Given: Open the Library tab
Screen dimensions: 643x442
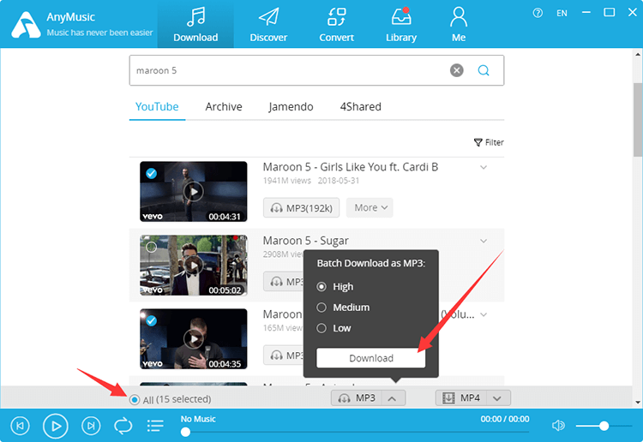Looking at the screenshot, I should [x=401, y=25].
